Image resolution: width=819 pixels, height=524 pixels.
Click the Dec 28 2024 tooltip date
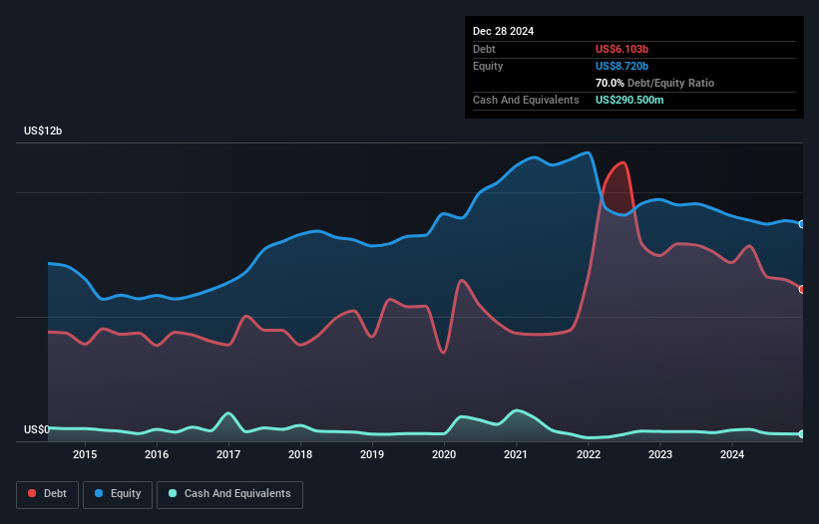click(x=503, y=31)
